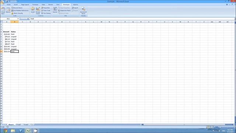This screenshot has height=133, width=236.
Task: Click the last sheet navigation arrow
Action: tap(6, 125)
